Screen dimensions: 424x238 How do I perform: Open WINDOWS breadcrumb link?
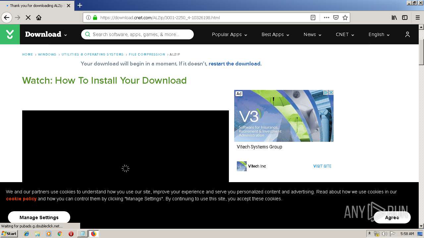[47, 55]
